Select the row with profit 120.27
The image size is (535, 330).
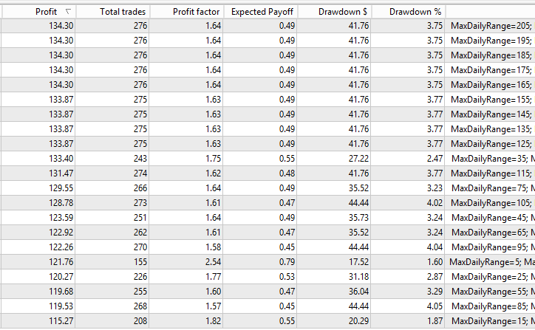[267, 277]
